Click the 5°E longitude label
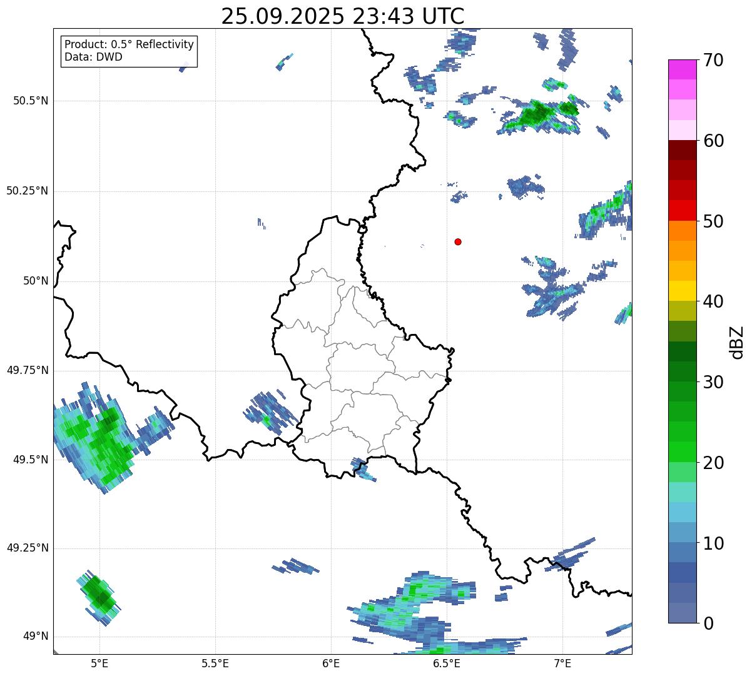 coord(99,663)
